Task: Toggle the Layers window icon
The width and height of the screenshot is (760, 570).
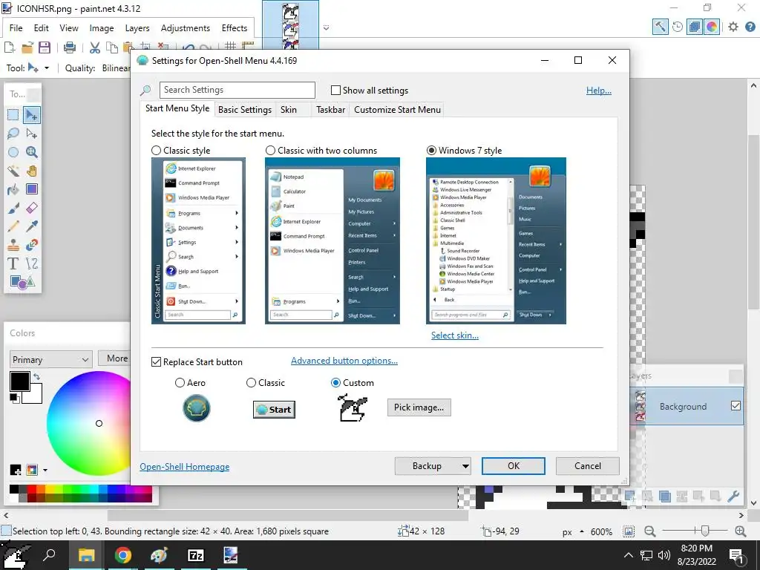Action: pos(695,27)
